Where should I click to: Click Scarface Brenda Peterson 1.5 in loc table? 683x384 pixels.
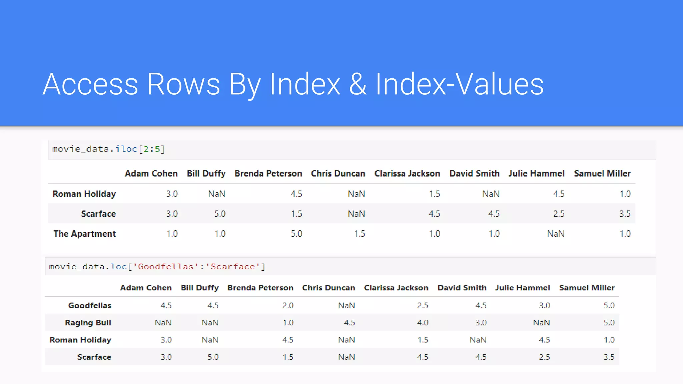click(x=288, y=357)
